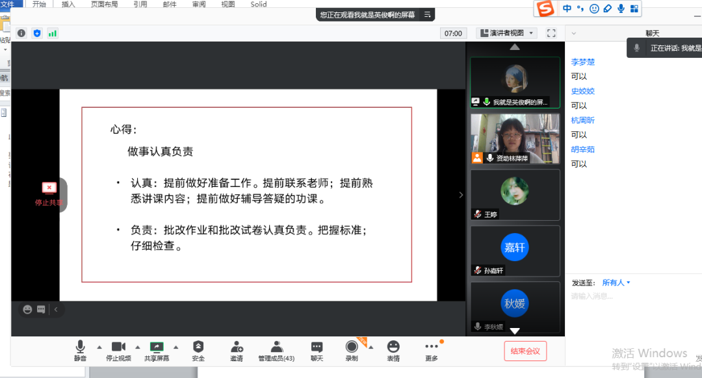The image size is (702, 378).
Task: Open the 视图 tab in Word ribbon
Action: pos(227,4)
